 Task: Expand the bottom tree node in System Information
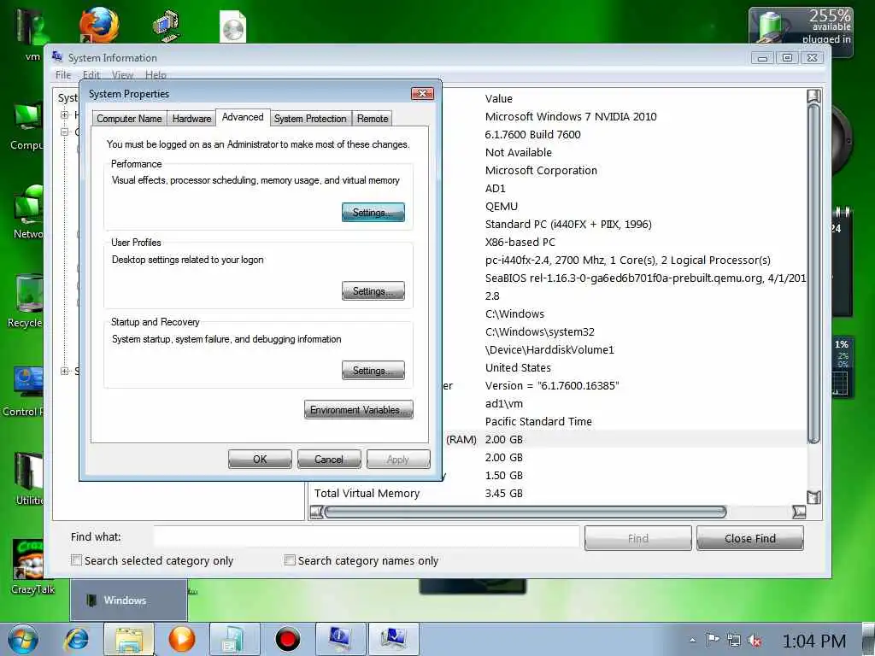point(65,371)
